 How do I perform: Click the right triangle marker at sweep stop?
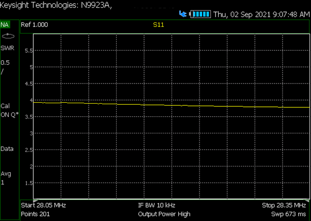307,201
